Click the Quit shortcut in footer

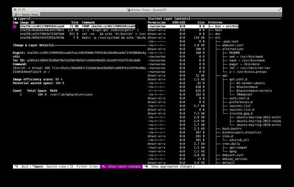click(22, 167)
